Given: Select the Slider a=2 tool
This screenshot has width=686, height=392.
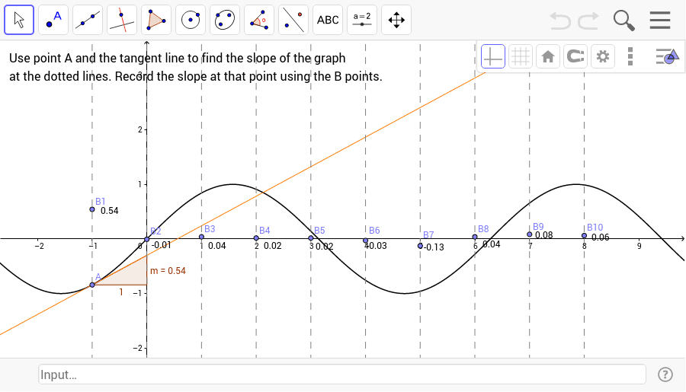Looking at the screenshot, I should coord(362,20).
